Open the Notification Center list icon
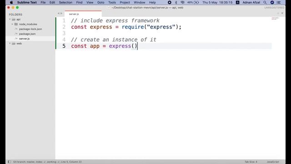 point(279,2)
